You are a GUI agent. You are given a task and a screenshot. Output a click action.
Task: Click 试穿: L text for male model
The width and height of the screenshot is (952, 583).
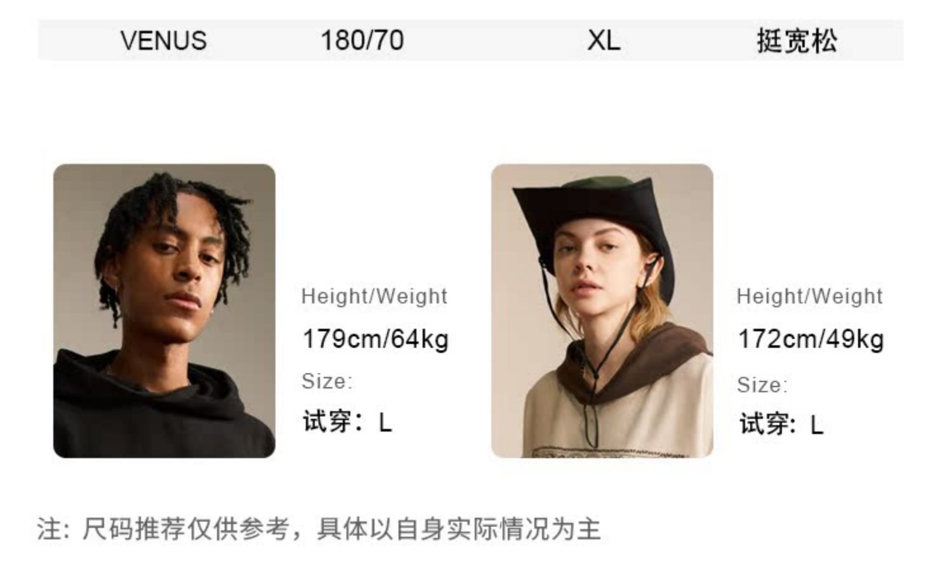click(347, 421)
